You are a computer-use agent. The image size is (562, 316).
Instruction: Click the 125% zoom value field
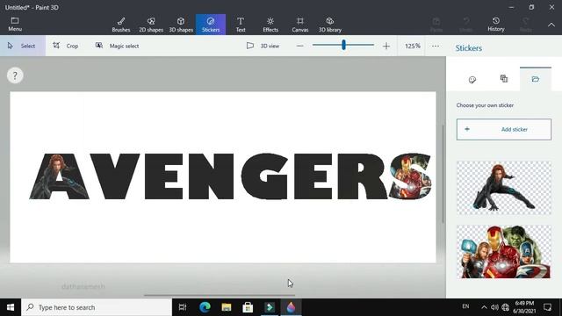point(412,46)
